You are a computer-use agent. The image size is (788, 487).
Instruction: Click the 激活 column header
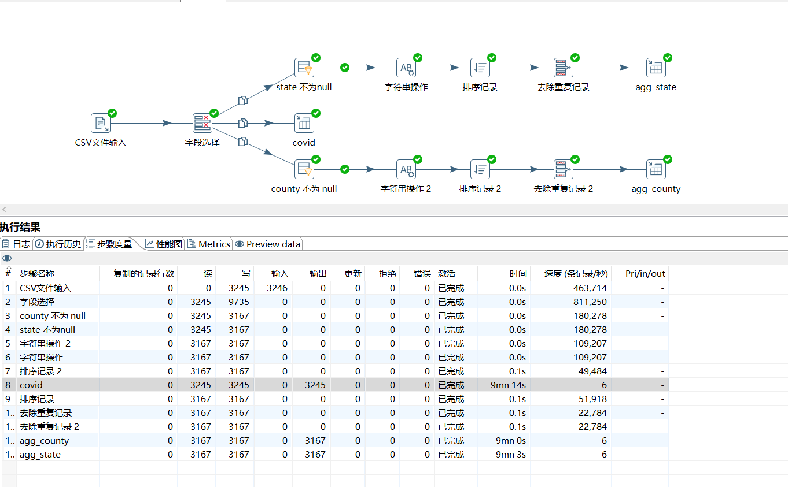(456, 274)
